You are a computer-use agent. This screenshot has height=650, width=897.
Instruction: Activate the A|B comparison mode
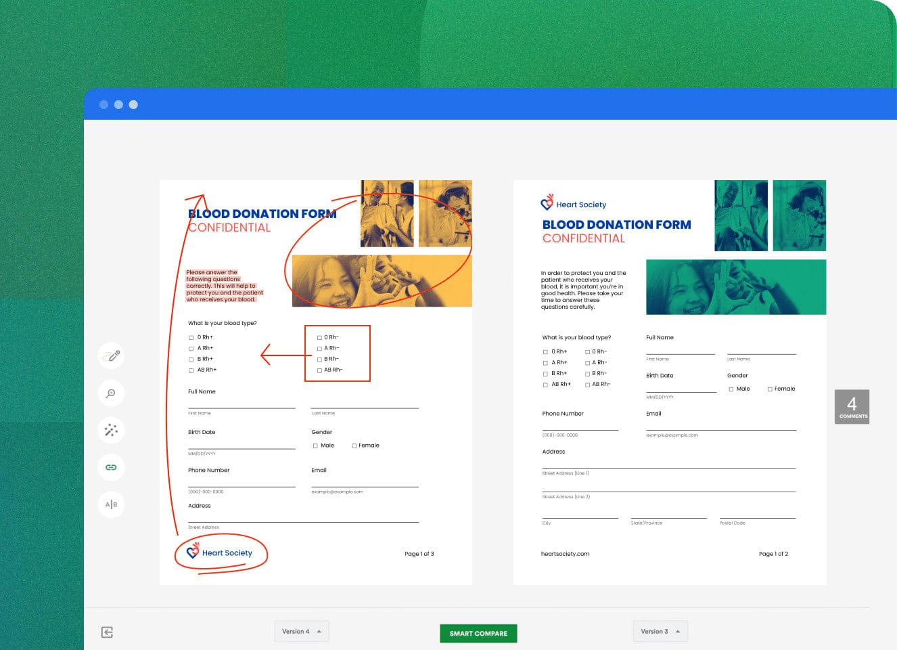click(x=111, y=504)
